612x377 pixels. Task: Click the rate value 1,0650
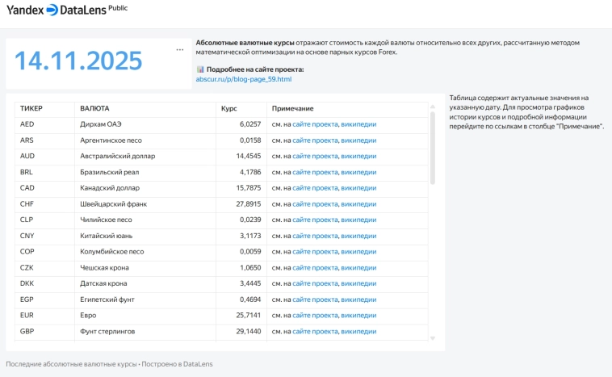(250, 268)
